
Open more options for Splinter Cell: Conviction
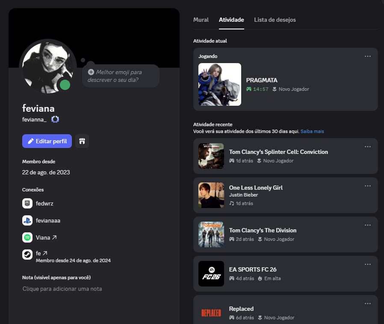(x=368, y=147)
